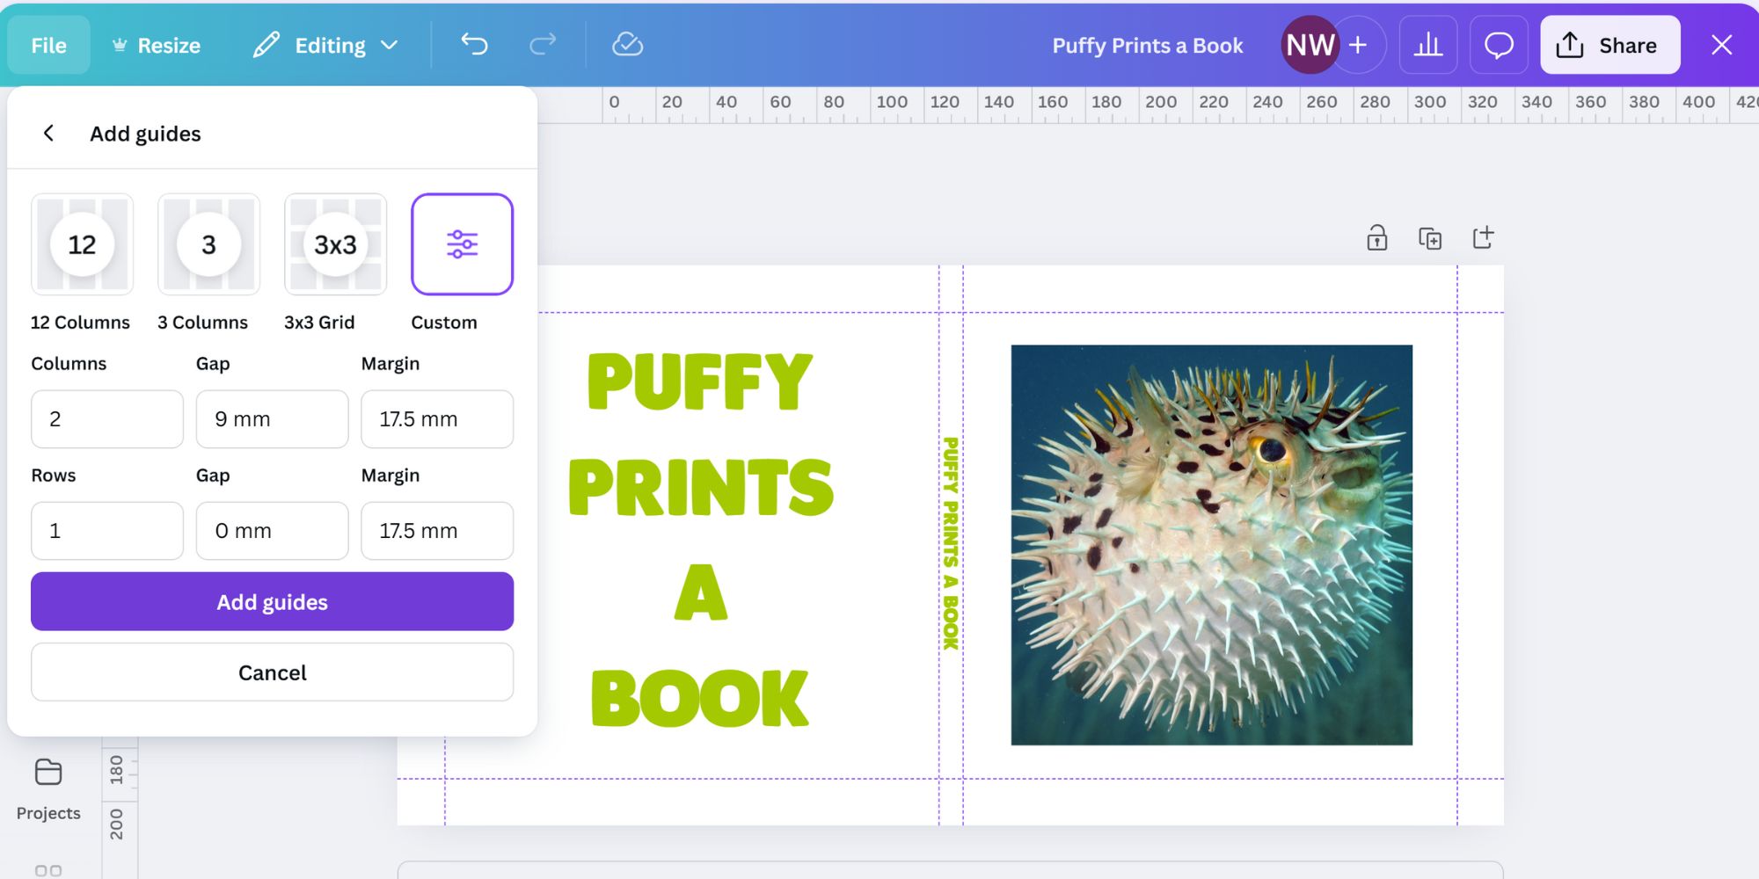Apply guides with the Add guides button
1759x879 pixels.
(272, 601)
